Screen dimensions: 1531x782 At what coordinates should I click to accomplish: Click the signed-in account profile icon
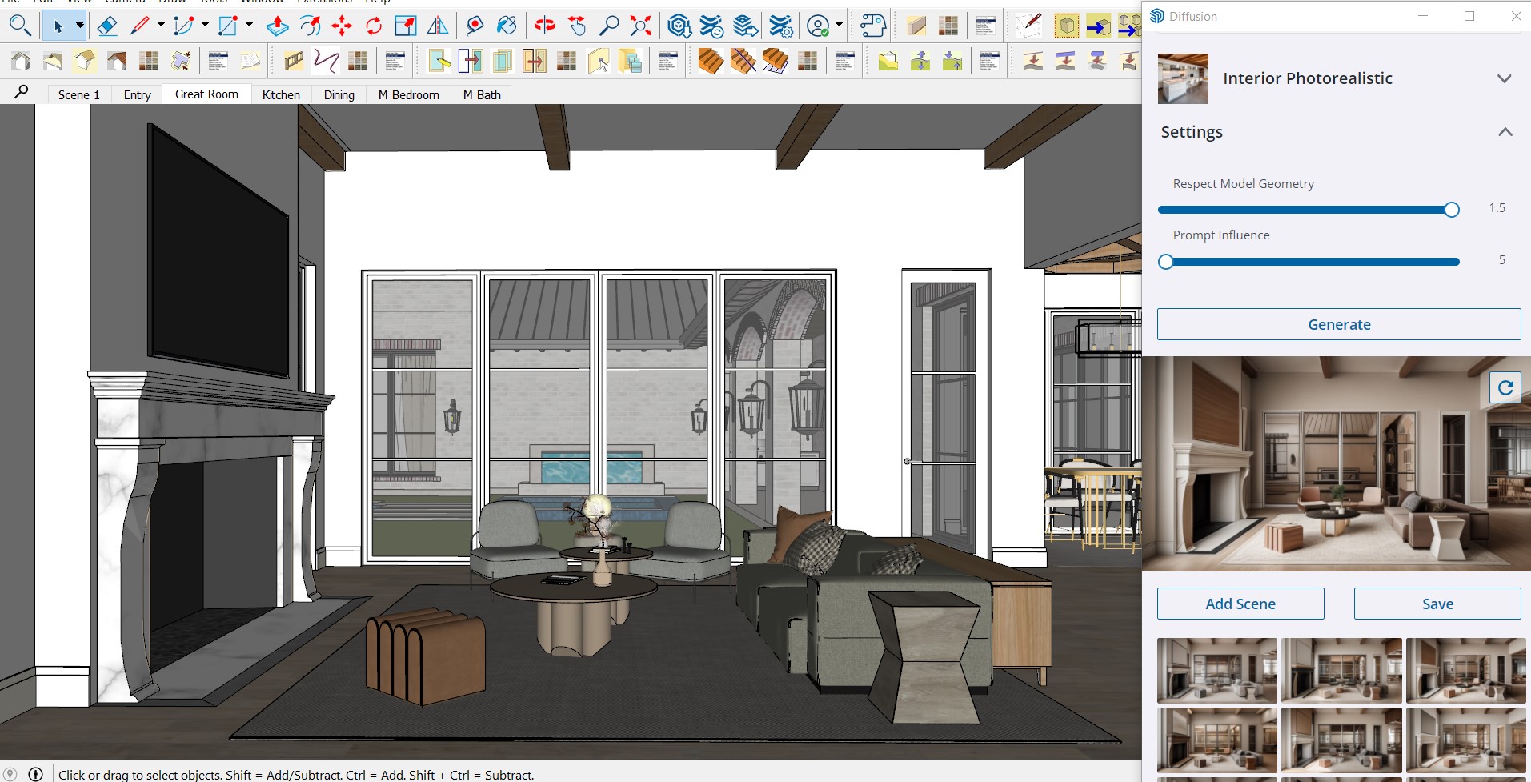point(818,26)
